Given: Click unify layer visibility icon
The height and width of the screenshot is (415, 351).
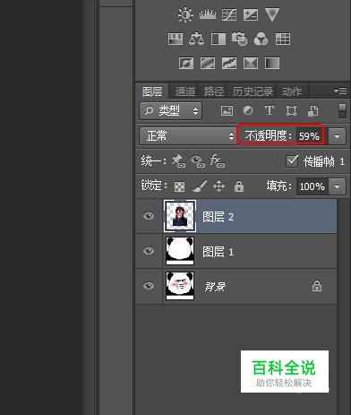Looking at the screenshot, I should click(198, 161).
